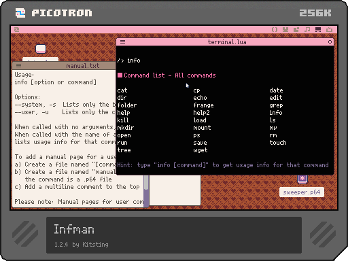Click the 'kill' command in the list
Screen dimensions: 348x261
click(123, 120)
